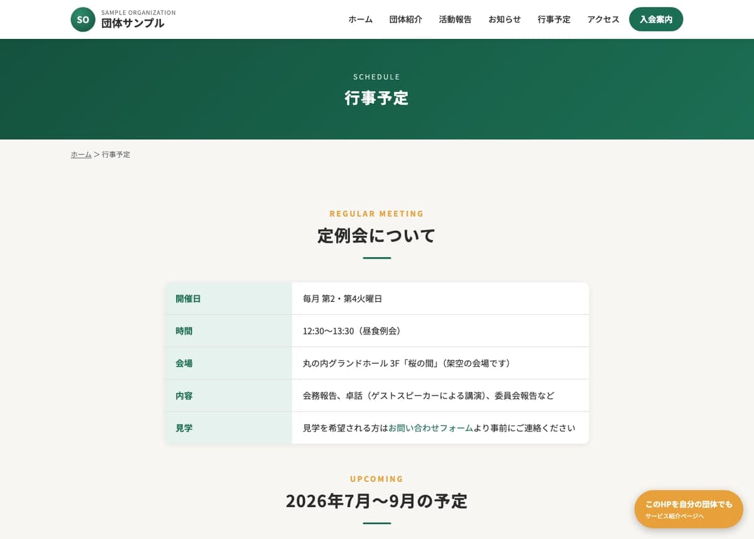Click the 丸の内グランドホール venue cell

(440, 363)
